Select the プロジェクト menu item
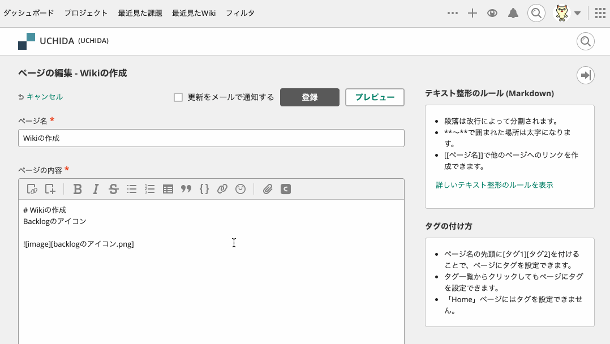 [x=85, y=13]
